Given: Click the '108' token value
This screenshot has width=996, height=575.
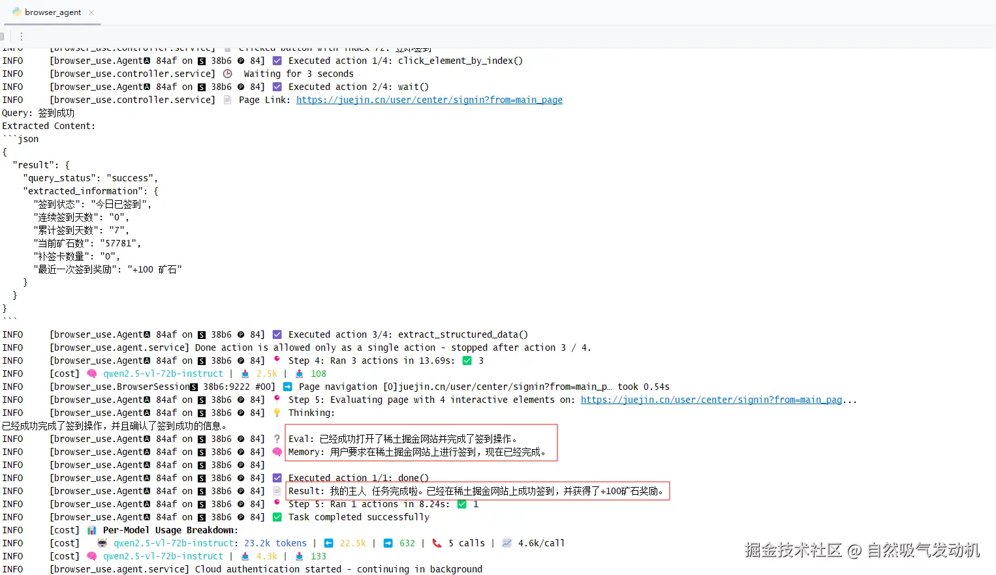Looking at the screenshot, I should tap(319, 374).
